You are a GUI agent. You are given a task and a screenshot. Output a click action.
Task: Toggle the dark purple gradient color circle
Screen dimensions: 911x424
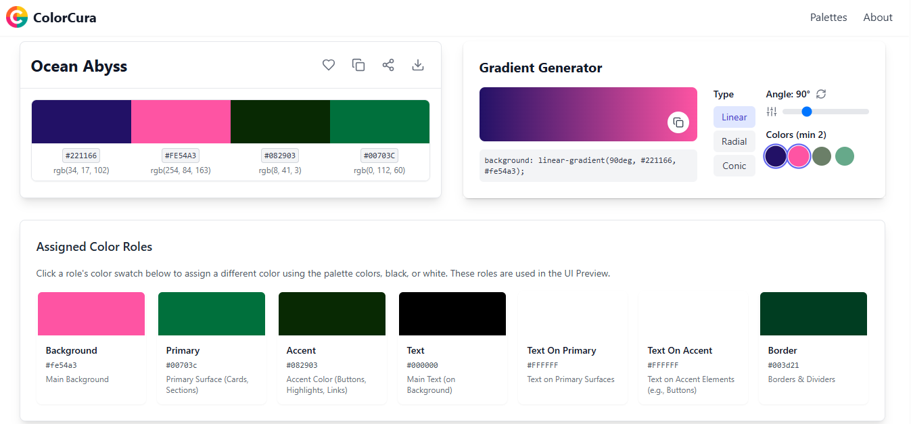tap(776, 156)
